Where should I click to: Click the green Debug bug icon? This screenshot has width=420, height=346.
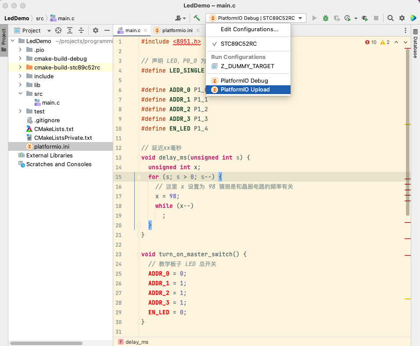point(325,18)
